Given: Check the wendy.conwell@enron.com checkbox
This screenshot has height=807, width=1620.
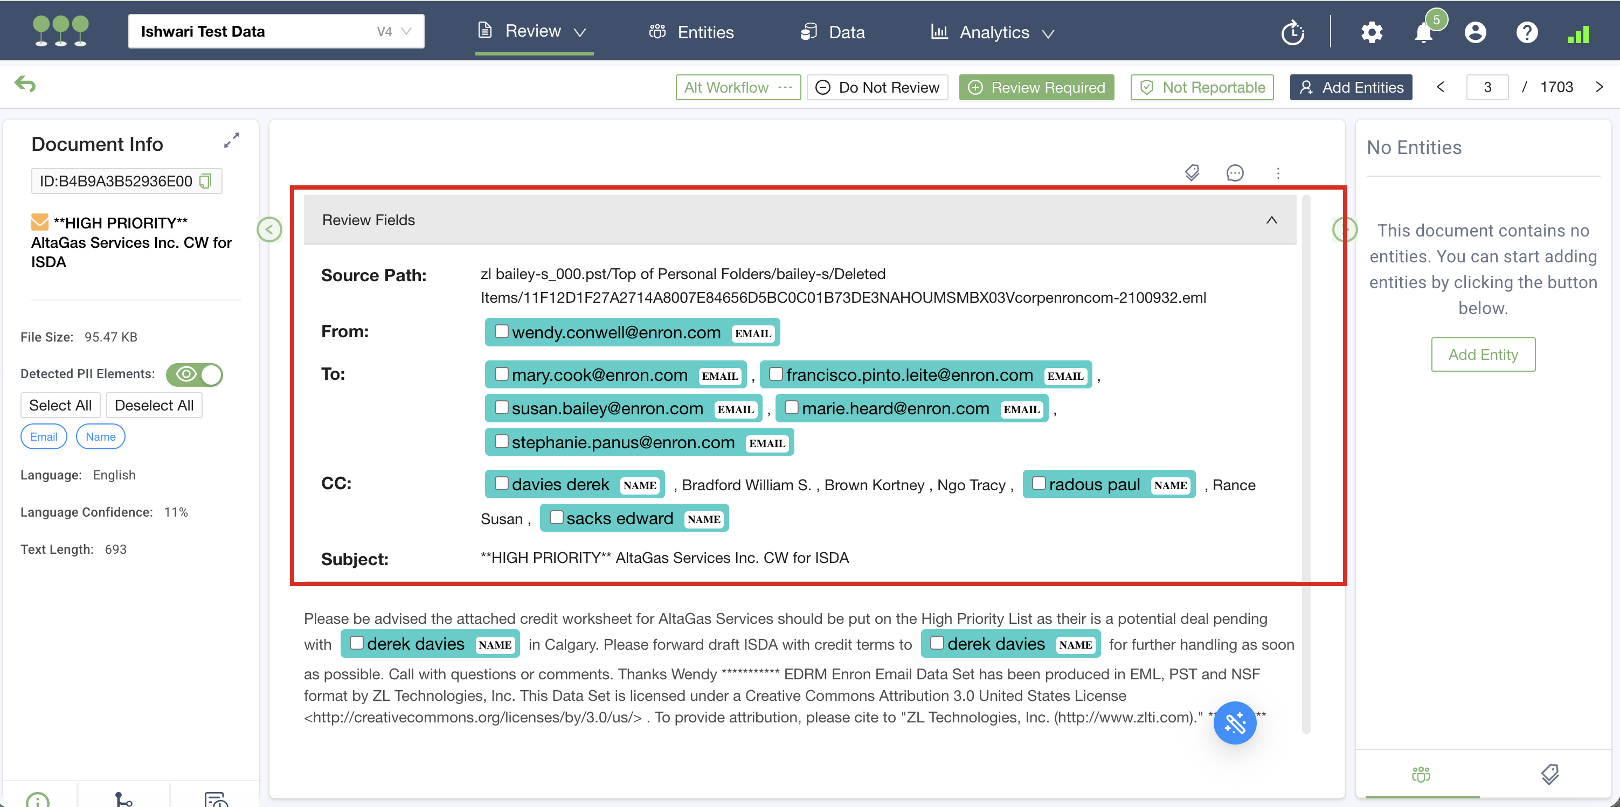Looking at the screenshot, I should pyautogui.click(x=501, y=331).
